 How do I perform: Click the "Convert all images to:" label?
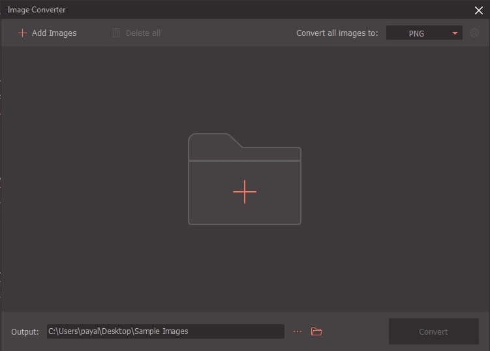(337, 33)
